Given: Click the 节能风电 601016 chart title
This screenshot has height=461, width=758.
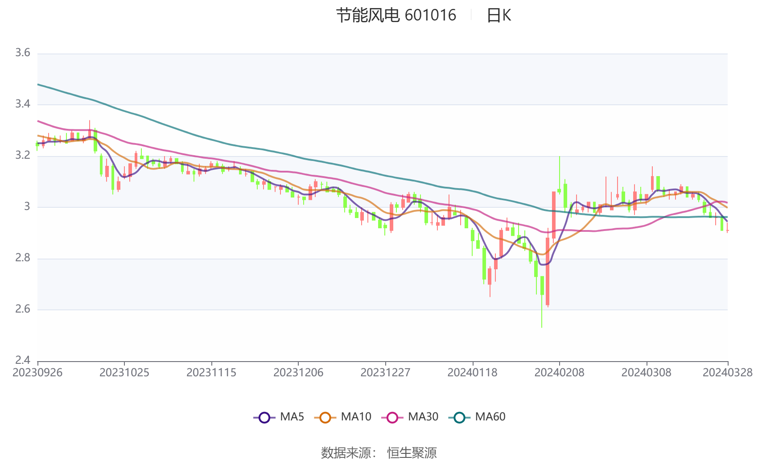Looking at the screenshot, I should pos(396,16).
